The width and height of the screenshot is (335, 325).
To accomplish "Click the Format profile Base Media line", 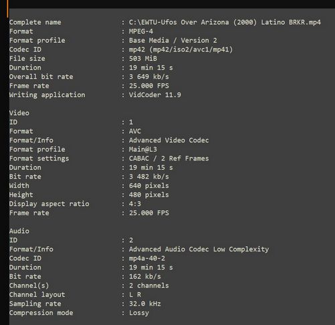I will [173, 41].
